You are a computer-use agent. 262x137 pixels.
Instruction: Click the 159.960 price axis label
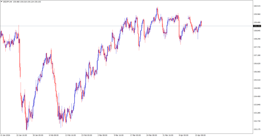click(256, 14)
